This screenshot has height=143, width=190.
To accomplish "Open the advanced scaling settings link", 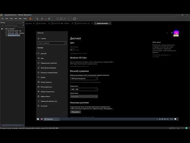I will [x=85, y=82].
